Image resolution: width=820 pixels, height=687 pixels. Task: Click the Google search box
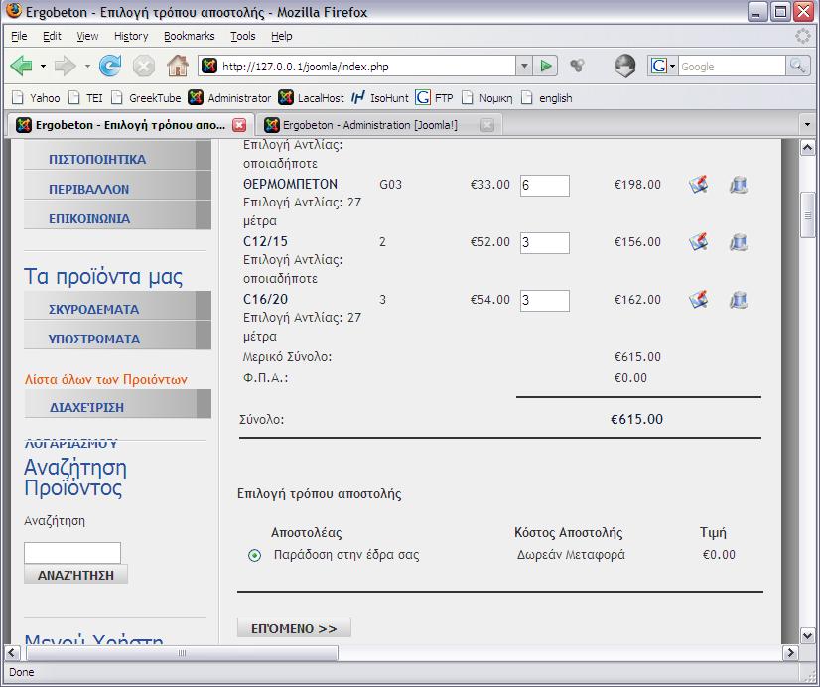coord(733,67)
